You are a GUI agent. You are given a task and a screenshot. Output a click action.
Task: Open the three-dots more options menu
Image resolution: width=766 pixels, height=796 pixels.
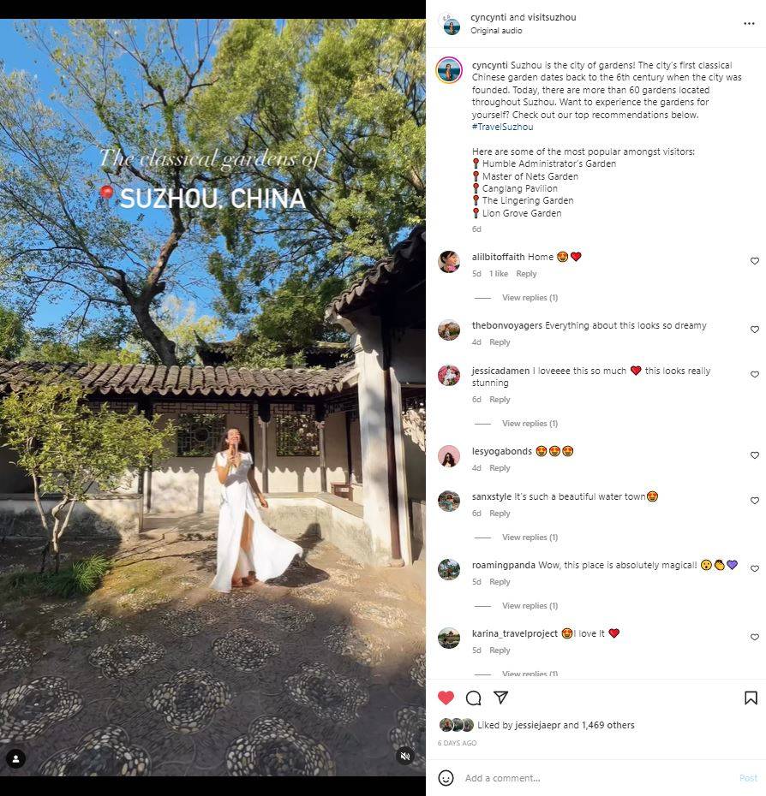(749, 24)
